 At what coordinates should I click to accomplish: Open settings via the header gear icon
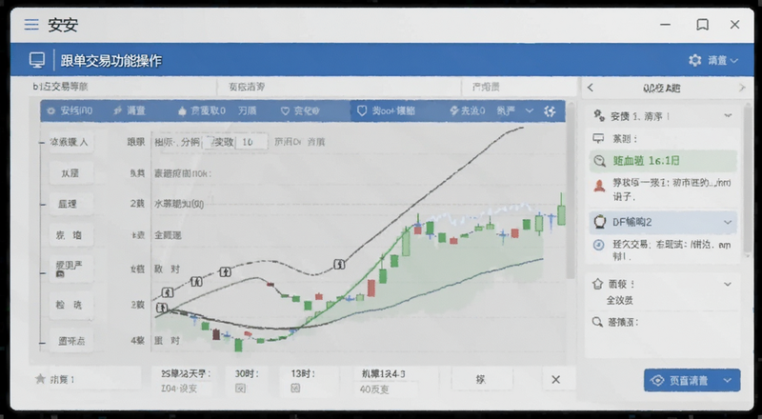(x=695, y=60)
